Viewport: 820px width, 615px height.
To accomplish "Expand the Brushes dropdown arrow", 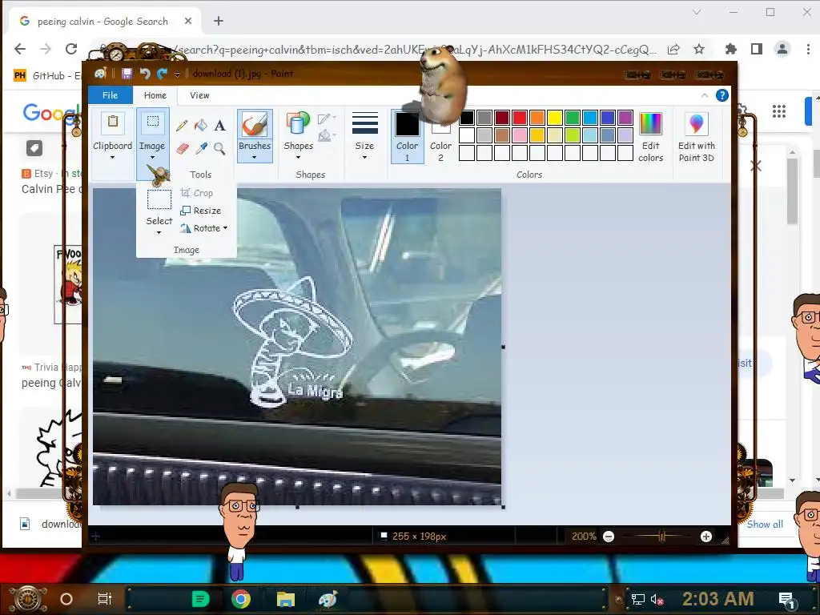I will tap(255, 158).
